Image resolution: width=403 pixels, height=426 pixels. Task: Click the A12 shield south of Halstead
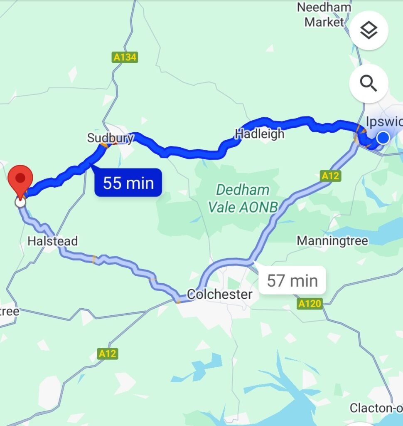pyautogui.click(x=108, y=354)
